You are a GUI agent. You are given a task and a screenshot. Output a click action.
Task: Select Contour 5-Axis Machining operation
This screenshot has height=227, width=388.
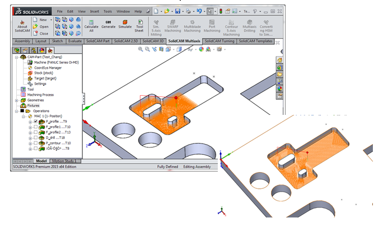tap(231, 28)
